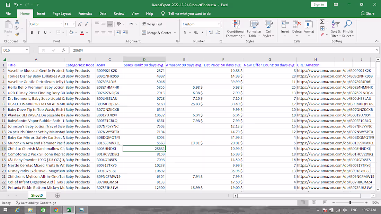
Task: Click the font color red A swatch
Action: (x=82, y=33)
